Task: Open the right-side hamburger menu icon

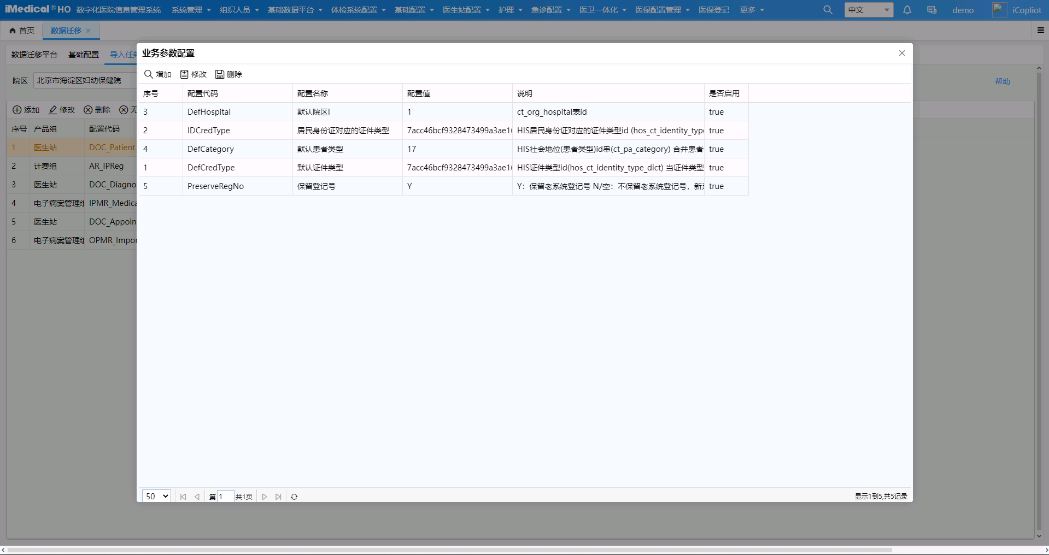Action: coord(1041,30)
